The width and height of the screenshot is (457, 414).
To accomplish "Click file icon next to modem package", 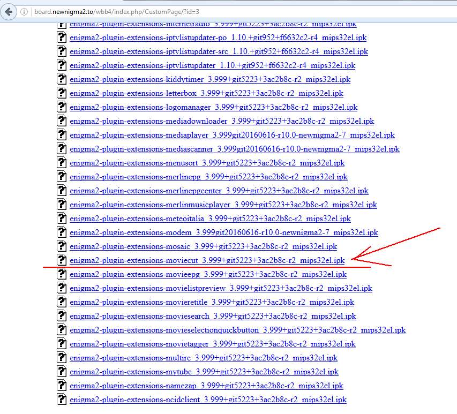I will (x=62, y=232).
